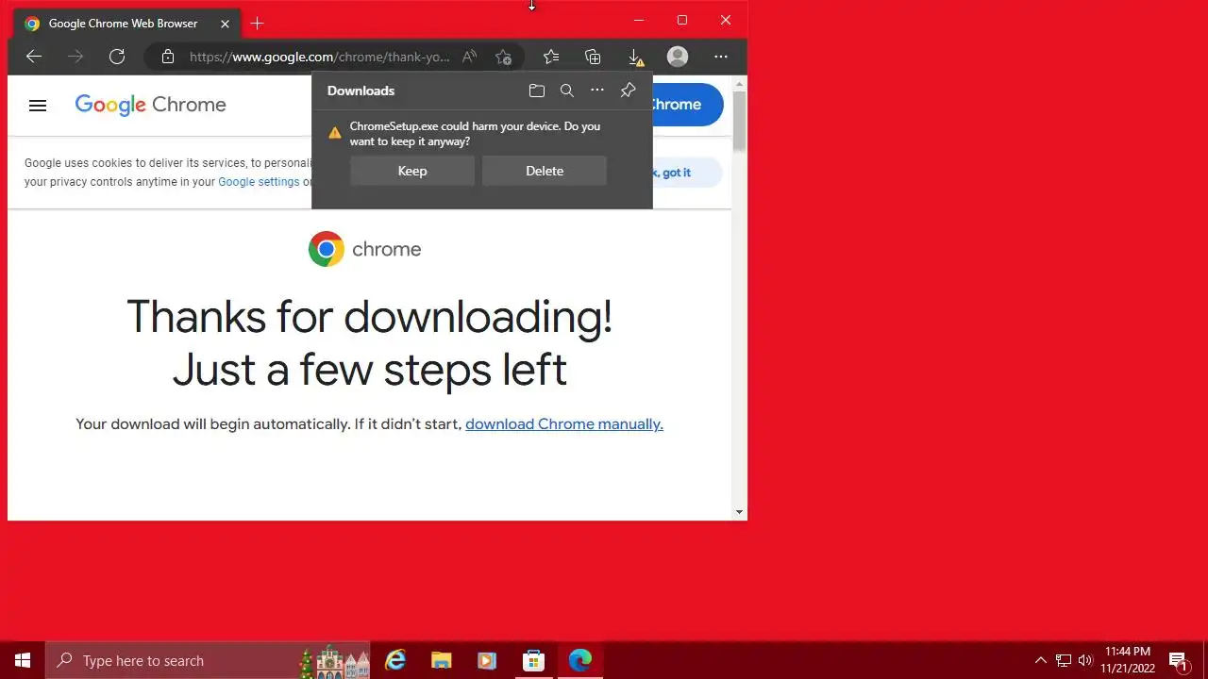Click the Thanks for downloading! heading
Viewport: 1208px width, 679px height.
370,317
